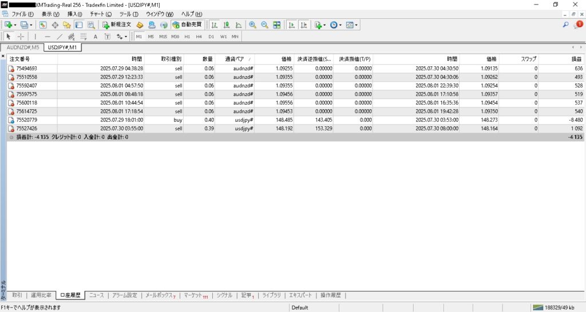The height and width of the screenshot is (312, 586).
Task: Expand the periodicity clock dropdown
Action: point(341,25)
